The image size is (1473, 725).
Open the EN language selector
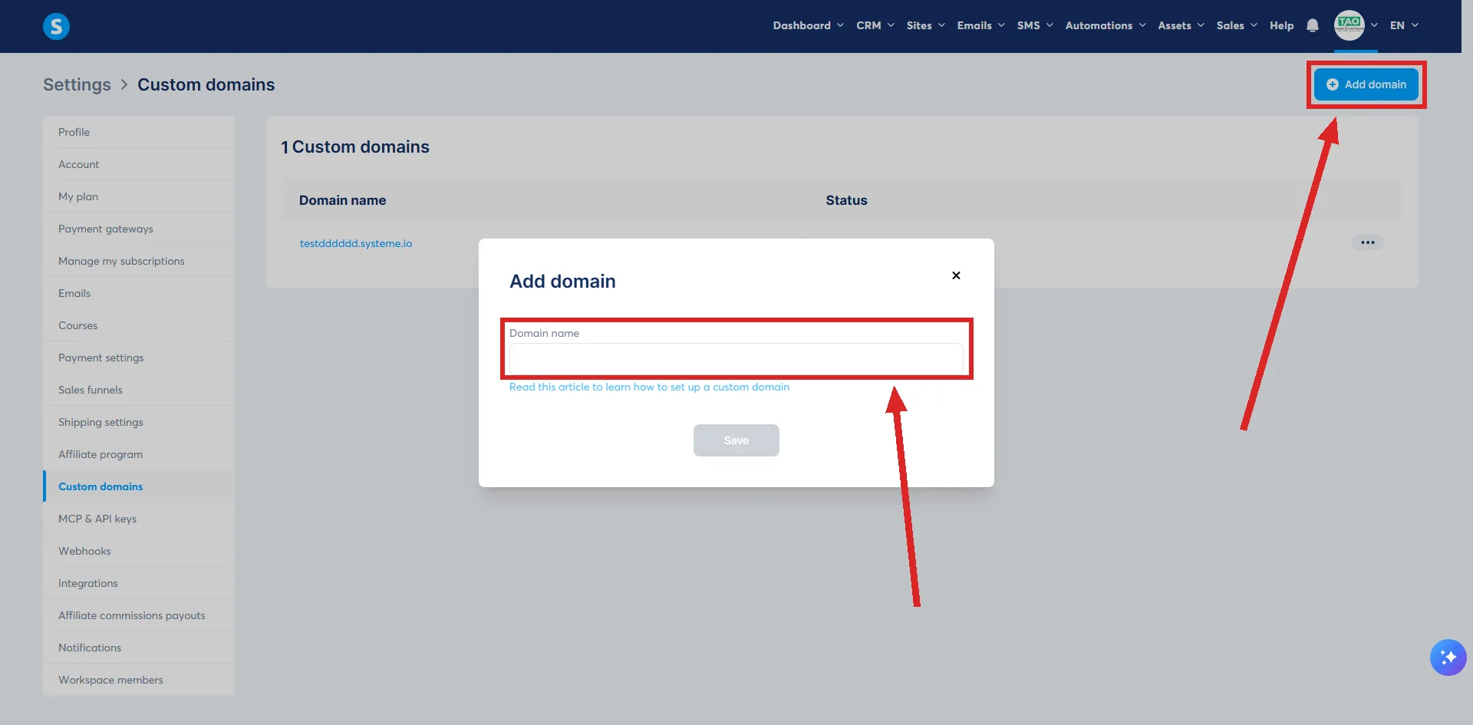coord(1404,25)
